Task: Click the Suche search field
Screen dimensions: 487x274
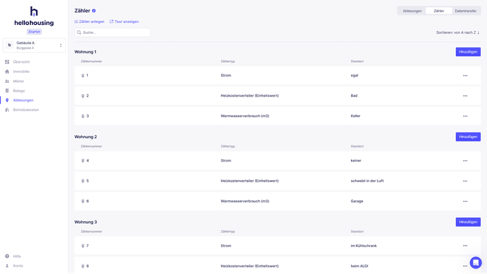Action: 112,32
